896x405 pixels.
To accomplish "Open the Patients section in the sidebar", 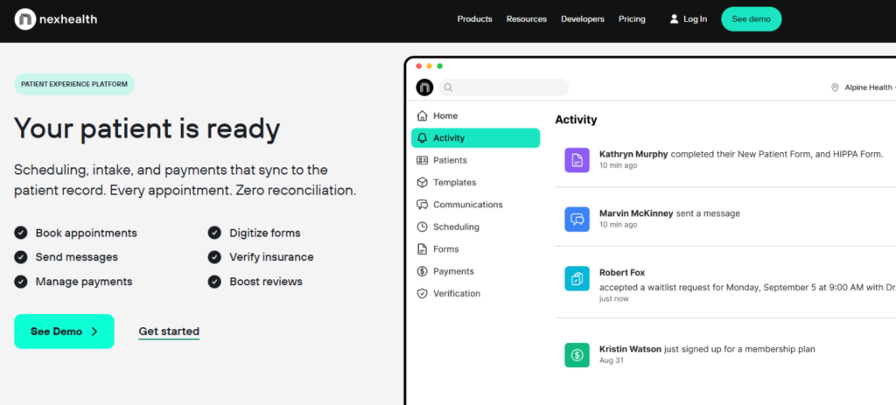I will click(x=475, y=161).
